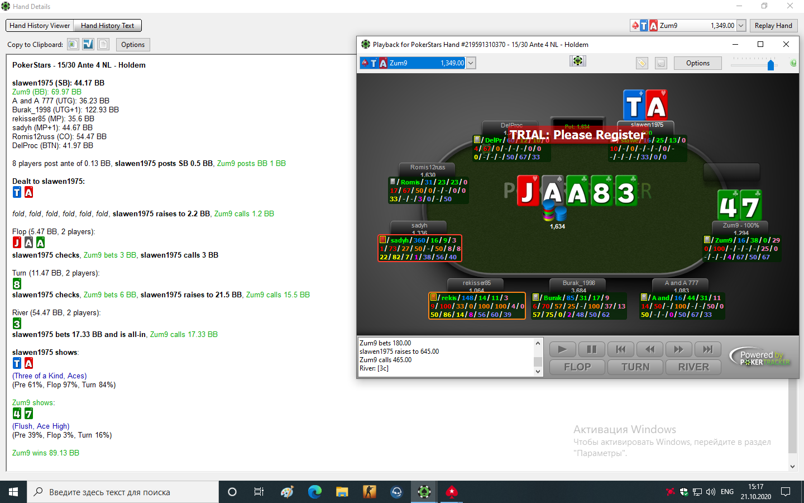Click Replay Hand button
This screenshot has width=804, height=503.
coord(773,26)
